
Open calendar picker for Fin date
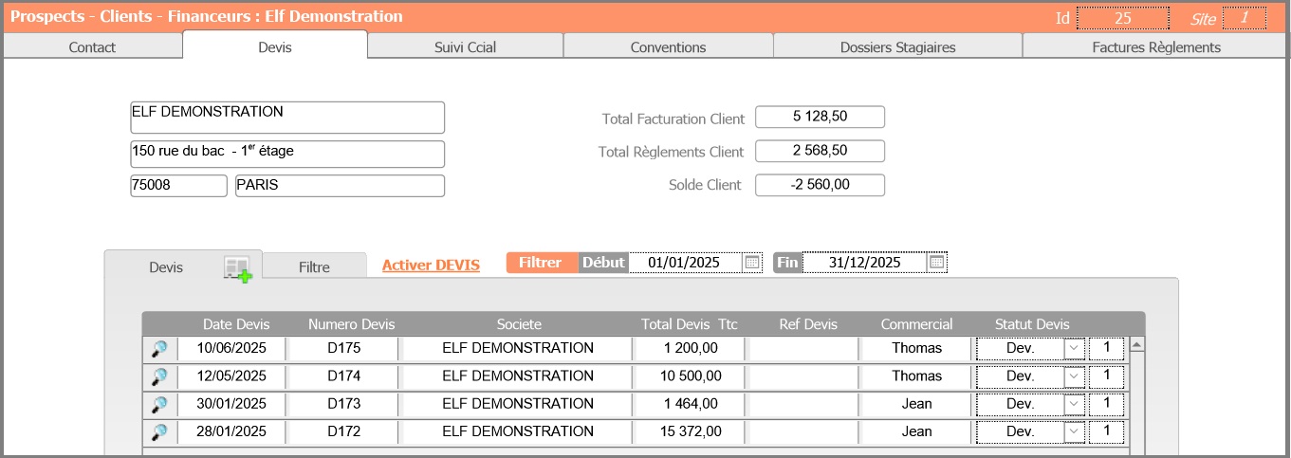click(x=936, y=263)
